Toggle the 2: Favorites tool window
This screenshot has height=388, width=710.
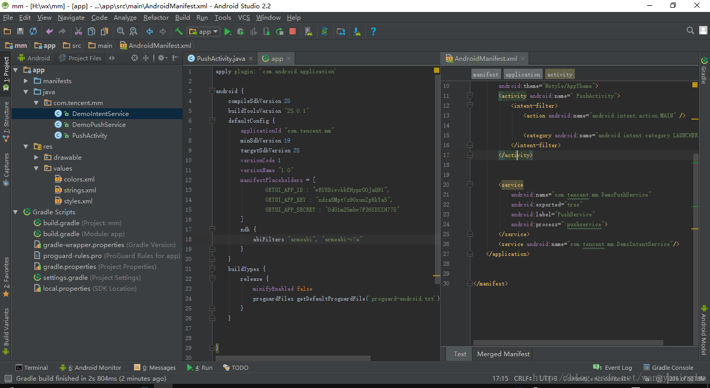6,277
